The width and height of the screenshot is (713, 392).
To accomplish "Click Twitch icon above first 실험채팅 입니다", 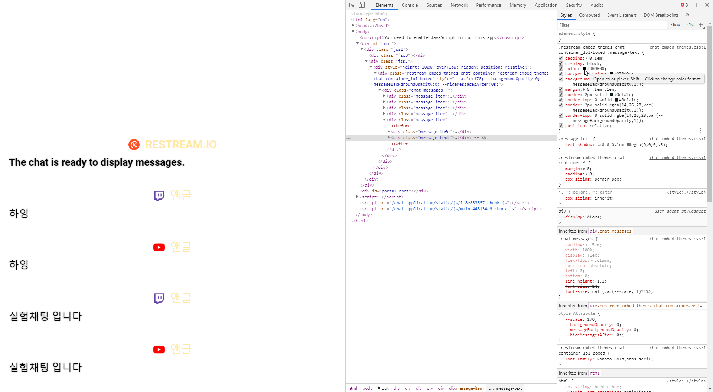I will (x=159, y=298).
